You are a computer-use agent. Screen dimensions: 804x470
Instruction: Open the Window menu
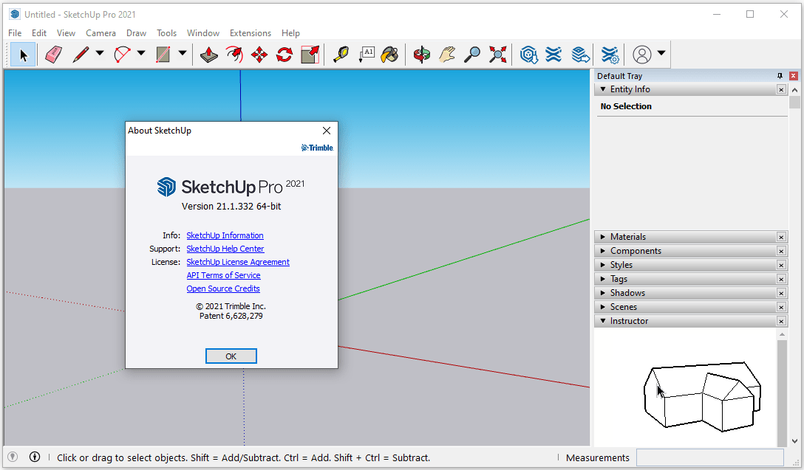coord(203,32)
